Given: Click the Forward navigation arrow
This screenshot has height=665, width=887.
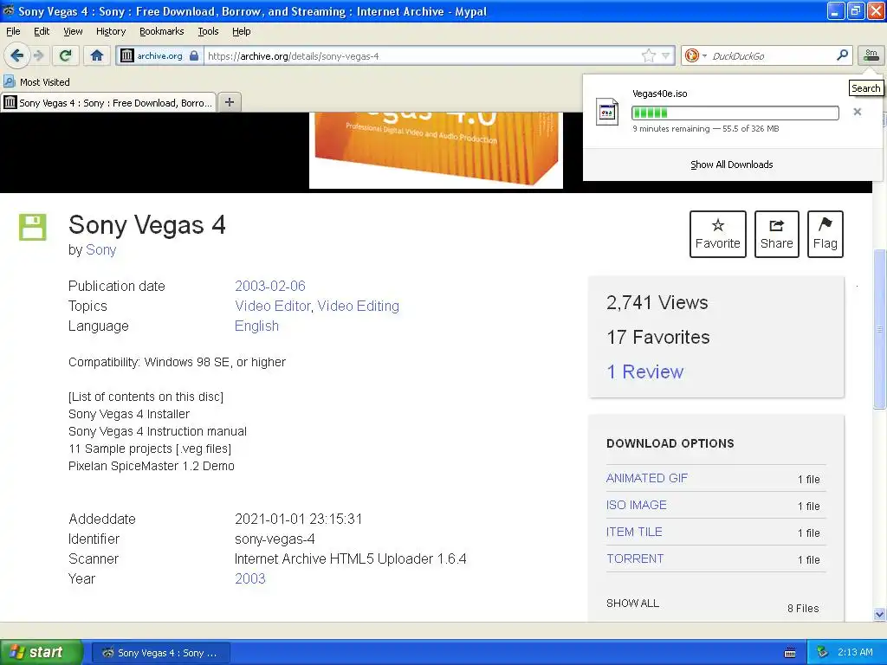Looking at the screenshot, I should point(38,55).
